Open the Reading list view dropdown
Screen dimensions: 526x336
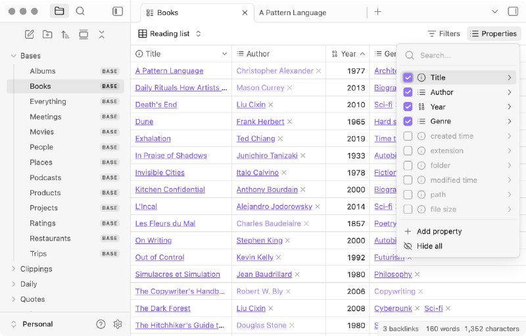pyautogui.click(x=170, y=34)
